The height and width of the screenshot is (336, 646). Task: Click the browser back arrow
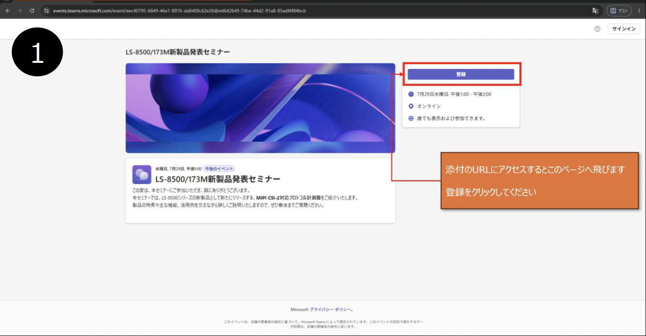(8, 10)
